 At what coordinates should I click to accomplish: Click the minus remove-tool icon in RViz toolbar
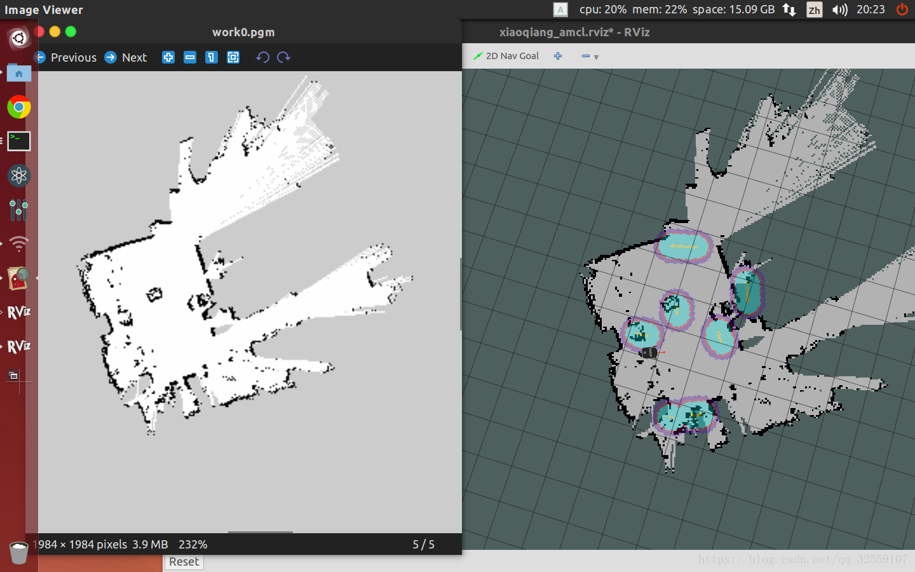pos(586,56)
